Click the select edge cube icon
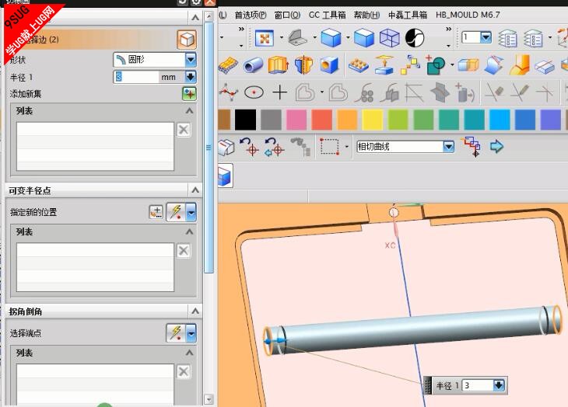The height and width of the screenshot is (407, 568). (187, 40)
